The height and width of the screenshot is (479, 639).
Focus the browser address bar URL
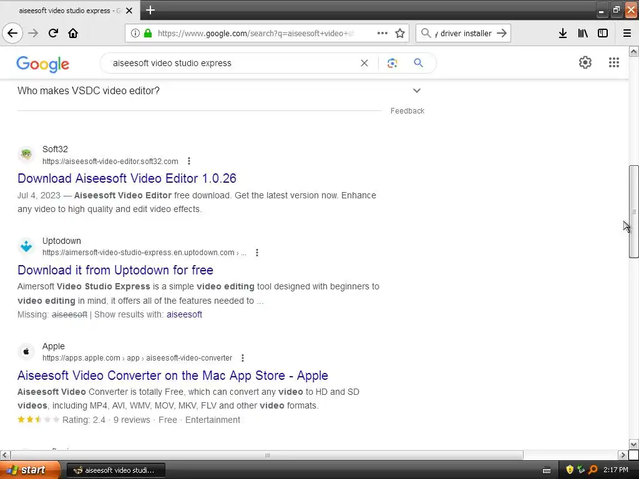pos(256,33)
